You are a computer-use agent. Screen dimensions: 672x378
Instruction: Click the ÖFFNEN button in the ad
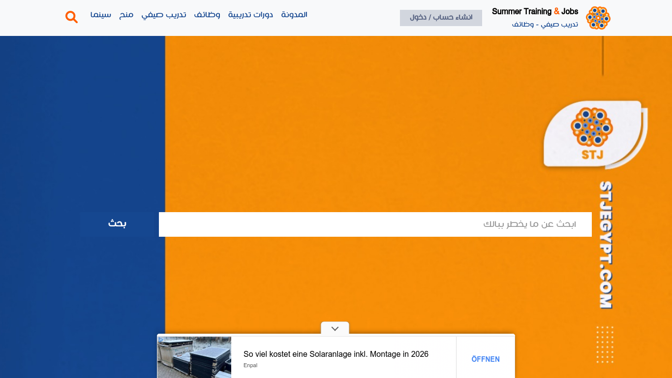486,359
